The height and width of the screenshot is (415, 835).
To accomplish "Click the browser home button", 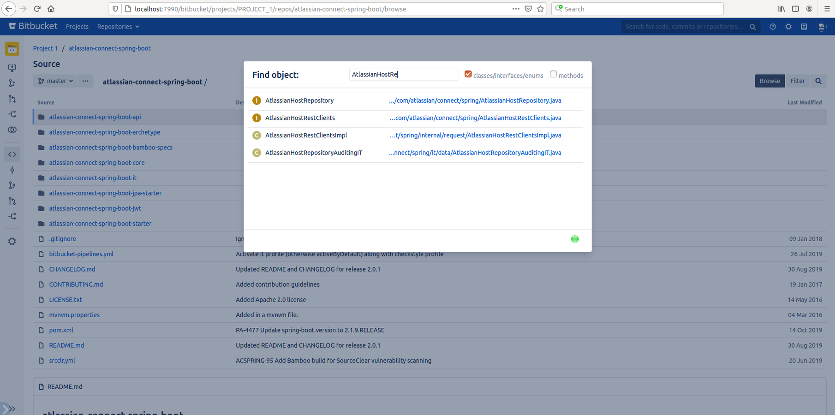I will [51, 9].
